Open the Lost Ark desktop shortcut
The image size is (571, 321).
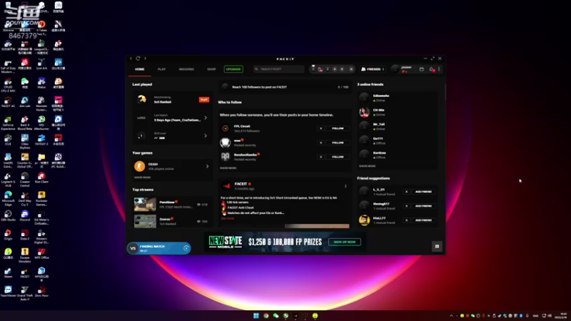[x=41, y=64]
